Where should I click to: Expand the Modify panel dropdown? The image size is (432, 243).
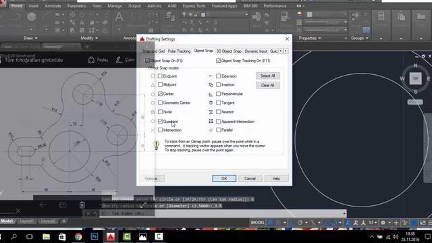[x=89, y=38]
